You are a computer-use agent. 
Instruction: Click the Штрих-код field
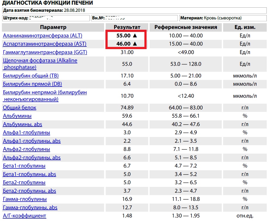pyautogui.click(x=46, y=18)
